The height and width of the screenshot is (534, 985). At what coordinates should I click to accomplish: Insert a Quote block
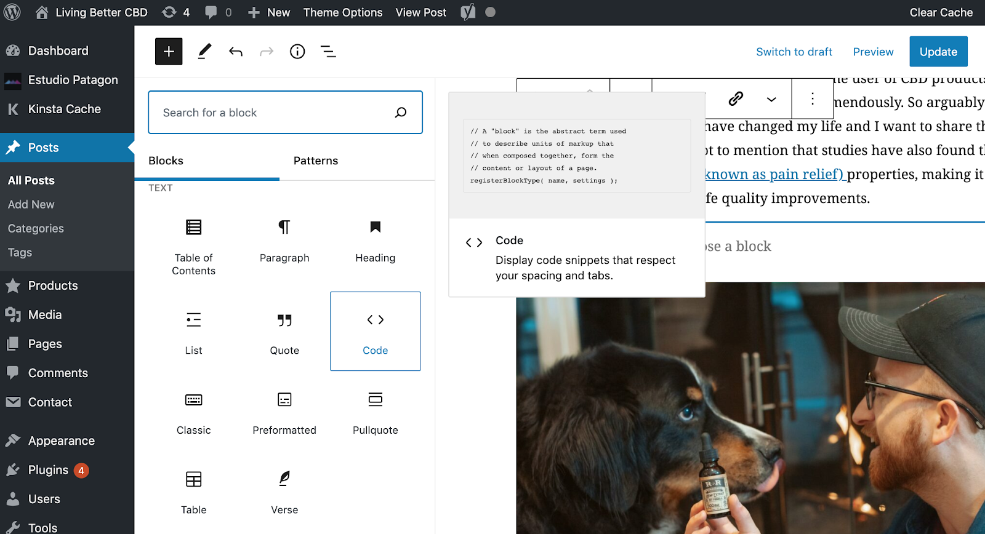pos(284,332)
